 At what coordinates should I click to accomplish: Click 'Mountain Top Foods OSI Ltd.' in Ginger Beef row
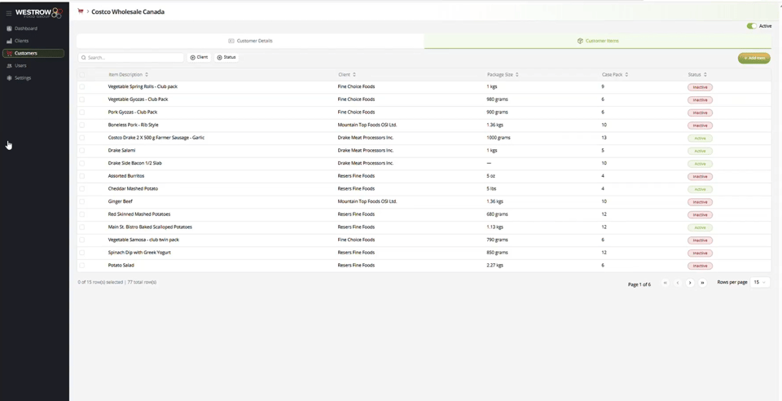point(367,201)
